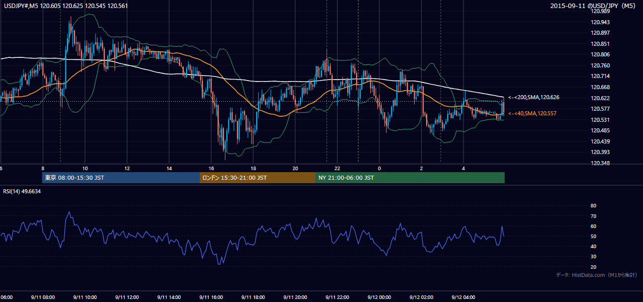The image size is (643, 302).
Task: Click the RSI(14) 49.6634 indicator label
Action: click(22, 191)
